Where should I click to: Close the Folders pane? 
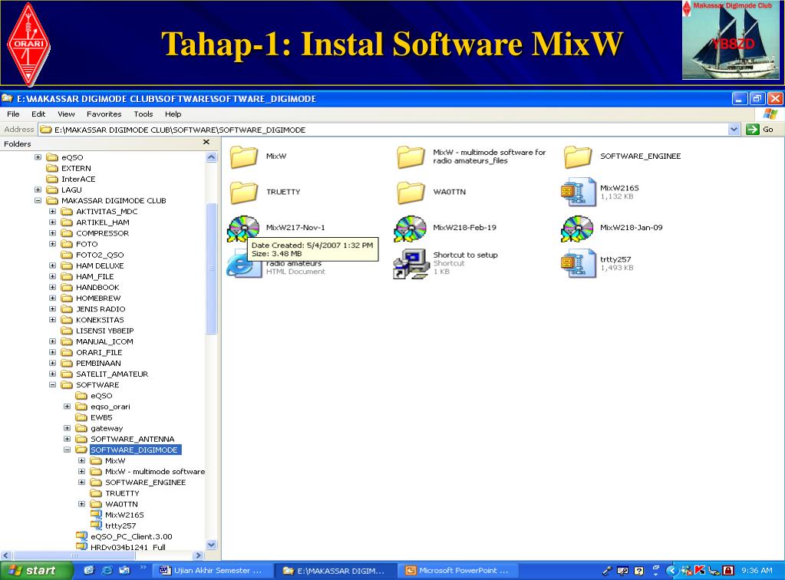[206, 143]
